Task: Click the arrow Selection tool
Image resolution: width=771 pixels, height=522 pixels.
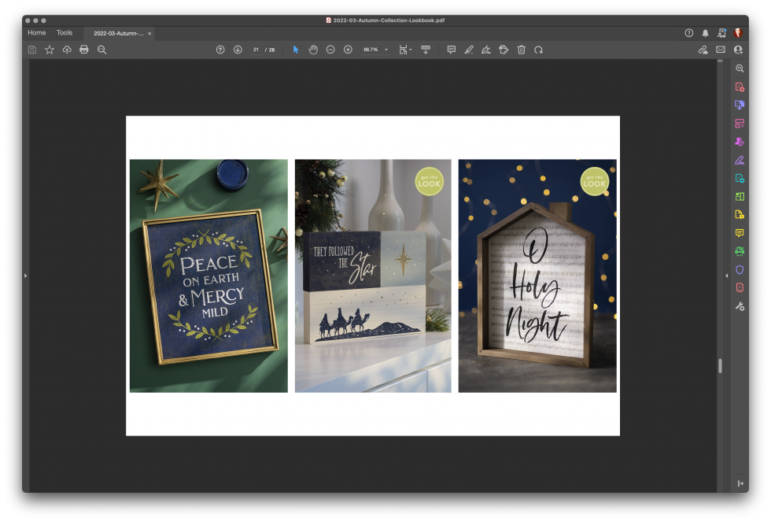Action: coord(296,50)
